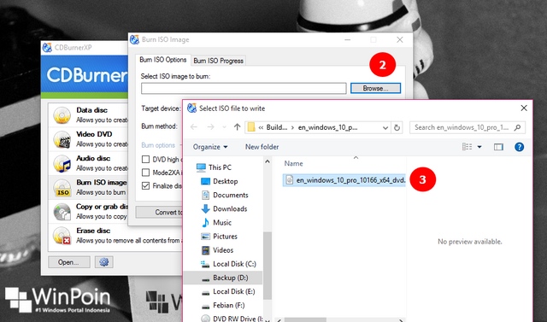547x322 pixels.
Task: Refresh the current folder location
Action: coord(397,127)
